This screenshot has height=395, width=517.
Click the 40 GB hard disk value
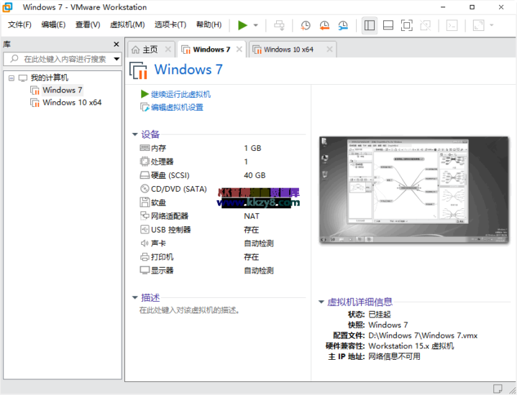[255, 175]
